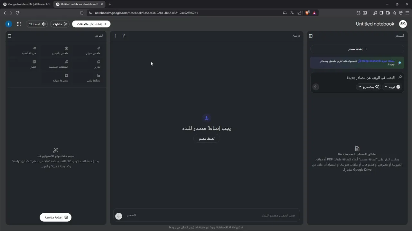Open the tab search icon

[x=365, y=13]
